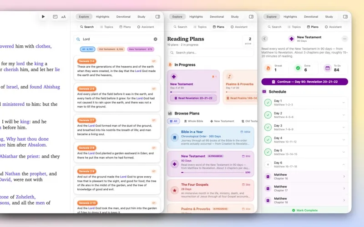This screenshot has height=227, width=364.
Task: Clear the 'Lord' search query with the x icon
Action: (x=156, y=39)
